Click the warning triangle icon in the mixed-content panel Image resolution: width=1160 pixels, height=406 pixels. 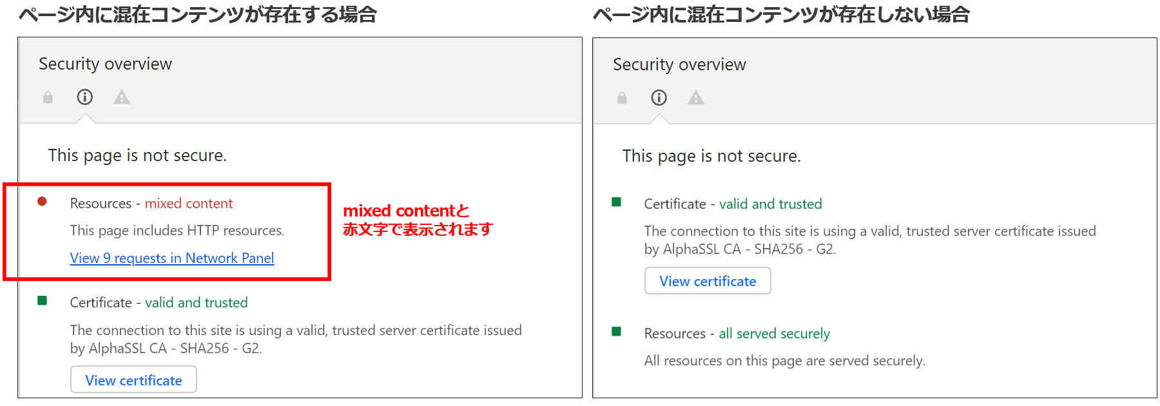click(x=122, y=97)
